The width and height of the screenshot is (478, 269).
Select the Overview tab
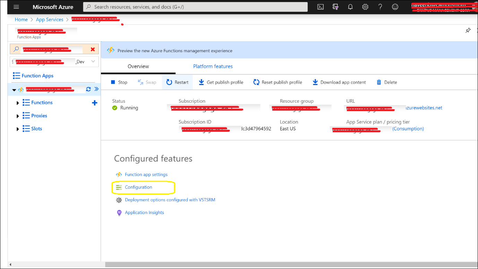pyautogui.click(x=138, y=66)
